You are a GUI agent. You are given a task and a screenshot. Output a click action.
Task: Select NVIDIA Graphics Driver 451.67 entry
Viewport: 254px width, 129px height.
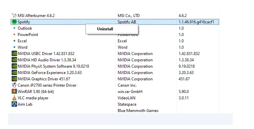point(44,79)
